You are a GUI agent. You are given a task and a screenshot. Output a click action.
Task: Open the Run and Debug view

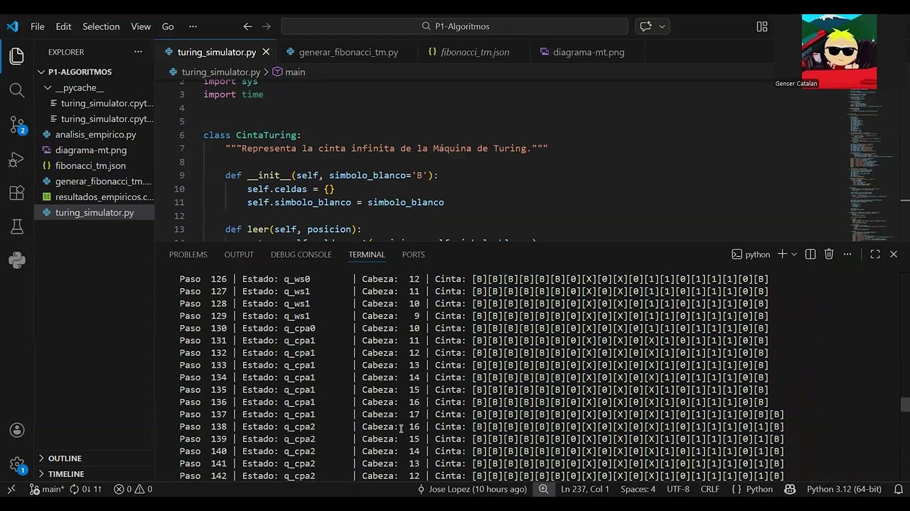[17, 160]
